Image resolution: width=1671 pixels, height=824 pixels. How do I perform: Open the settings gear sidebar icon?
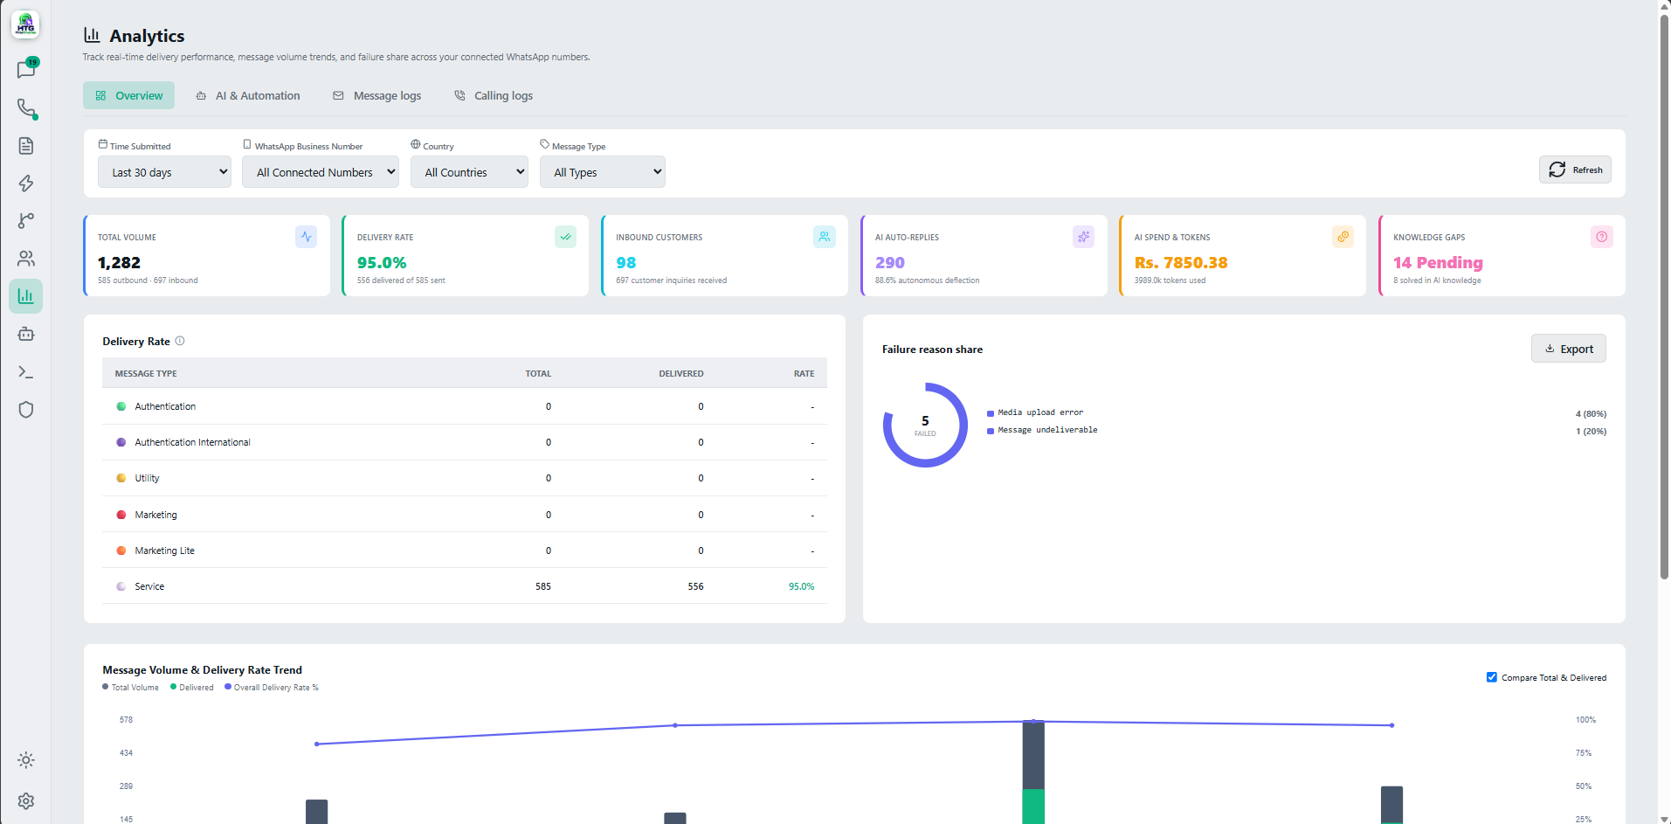(x=26, y=801)
